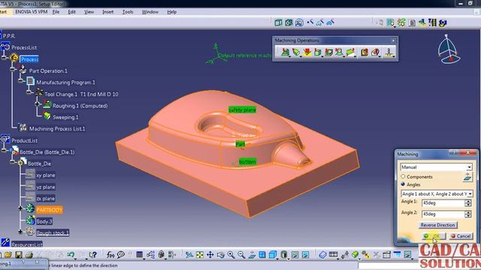Click the What's This help icon
This screenshot has width=481, height=270.
(x=92, y=255)
